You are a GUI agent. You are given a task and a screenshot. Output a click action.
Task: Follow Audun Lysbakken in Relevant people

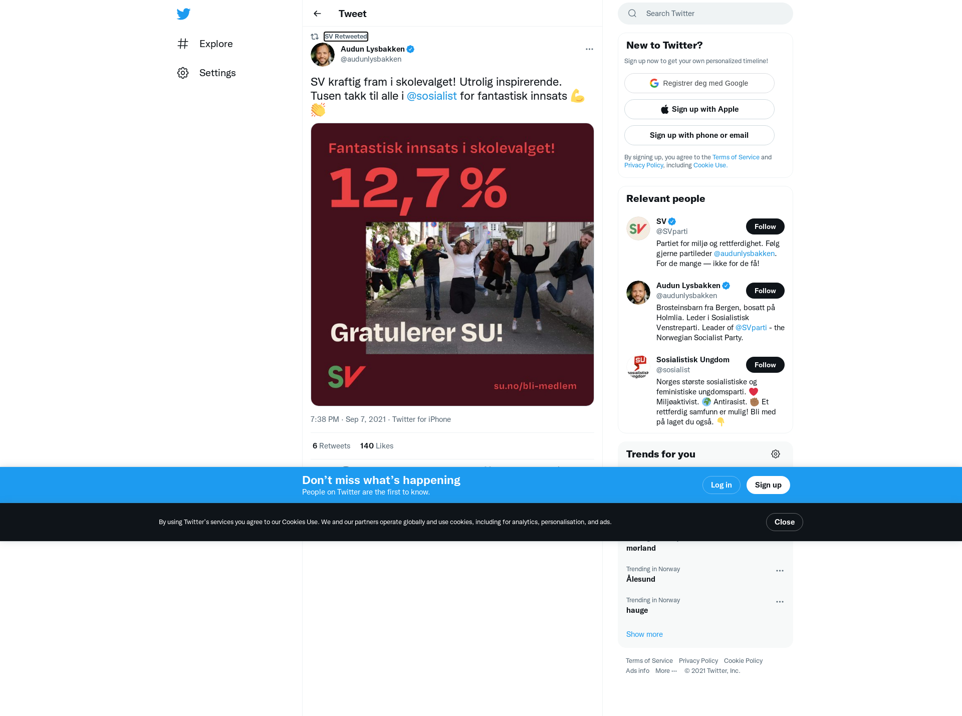tap(765, 291)
